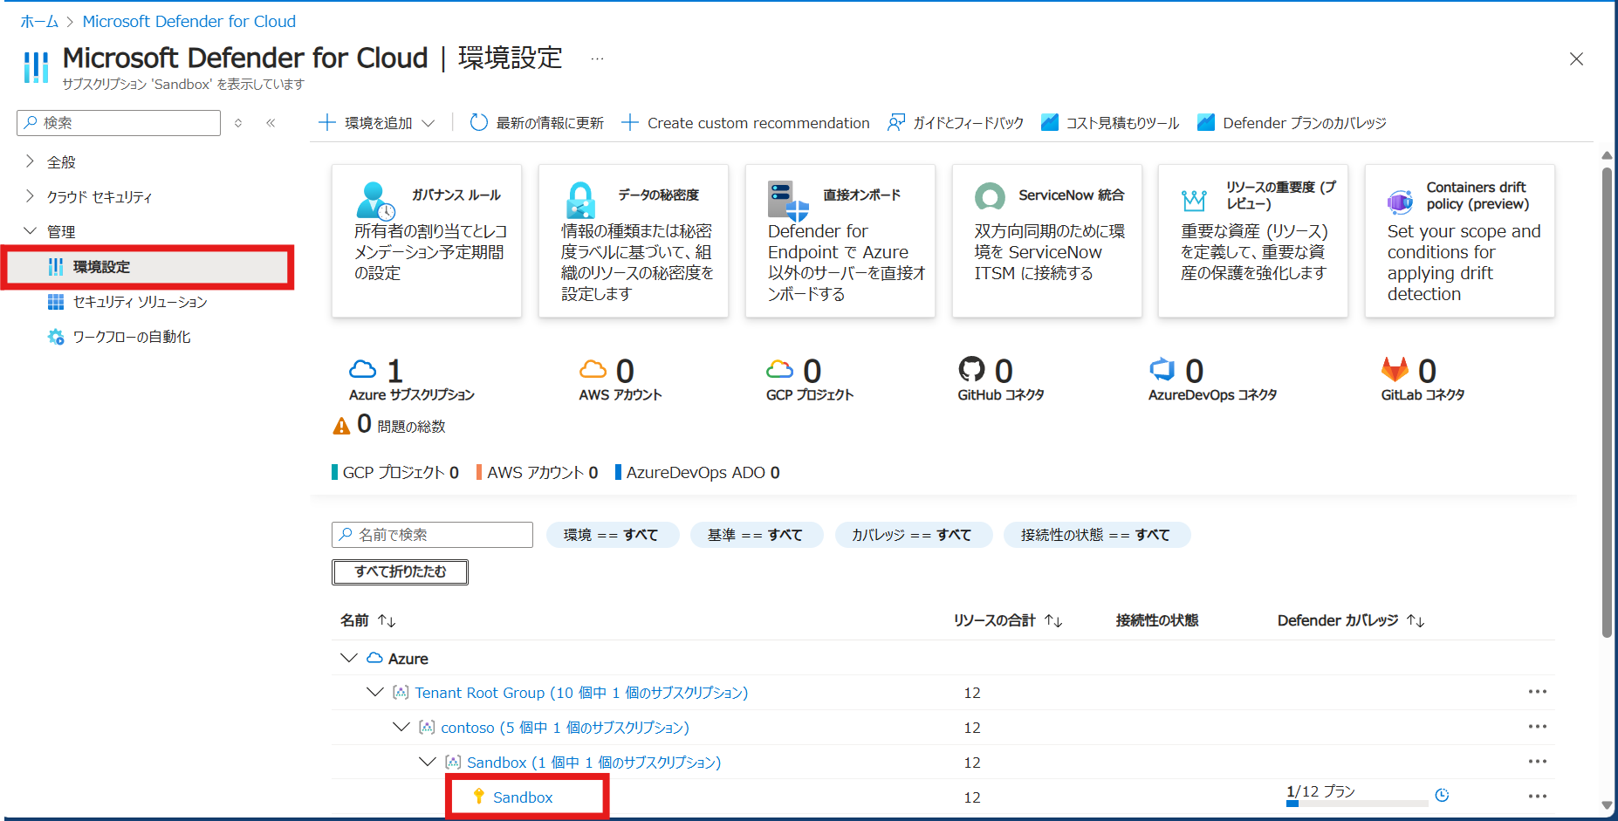Open the ServiceNow 統合 card
Image resolution: width=1618 pixels, height=821 pixels.
tap(1046, 241)
